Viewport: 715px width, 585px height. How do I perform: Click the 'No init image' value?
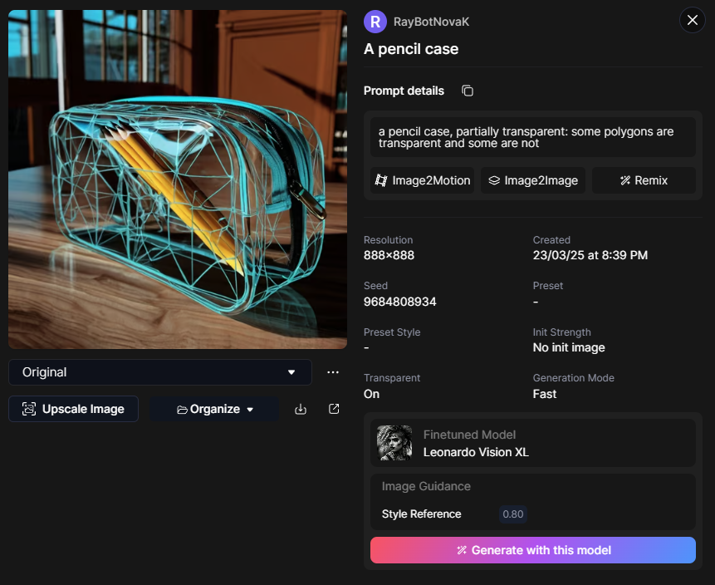coord(569,347)
